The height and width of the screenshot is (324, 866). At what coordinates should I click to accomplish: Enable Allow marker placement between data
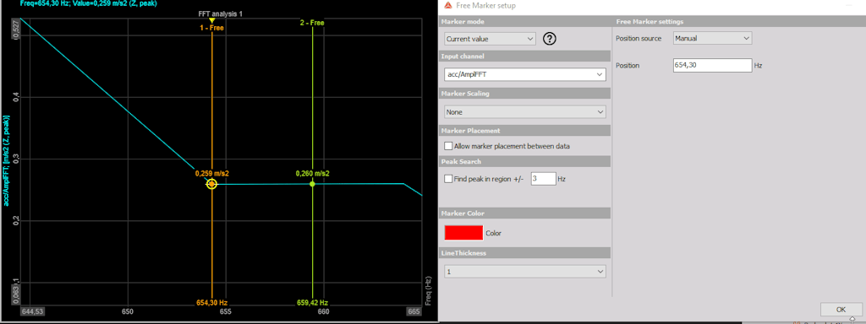(448, 146)
